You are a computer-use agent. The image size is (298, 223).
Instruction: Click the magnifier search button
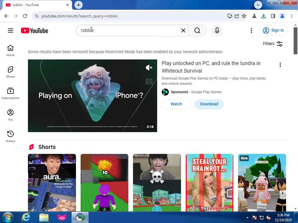197,30
